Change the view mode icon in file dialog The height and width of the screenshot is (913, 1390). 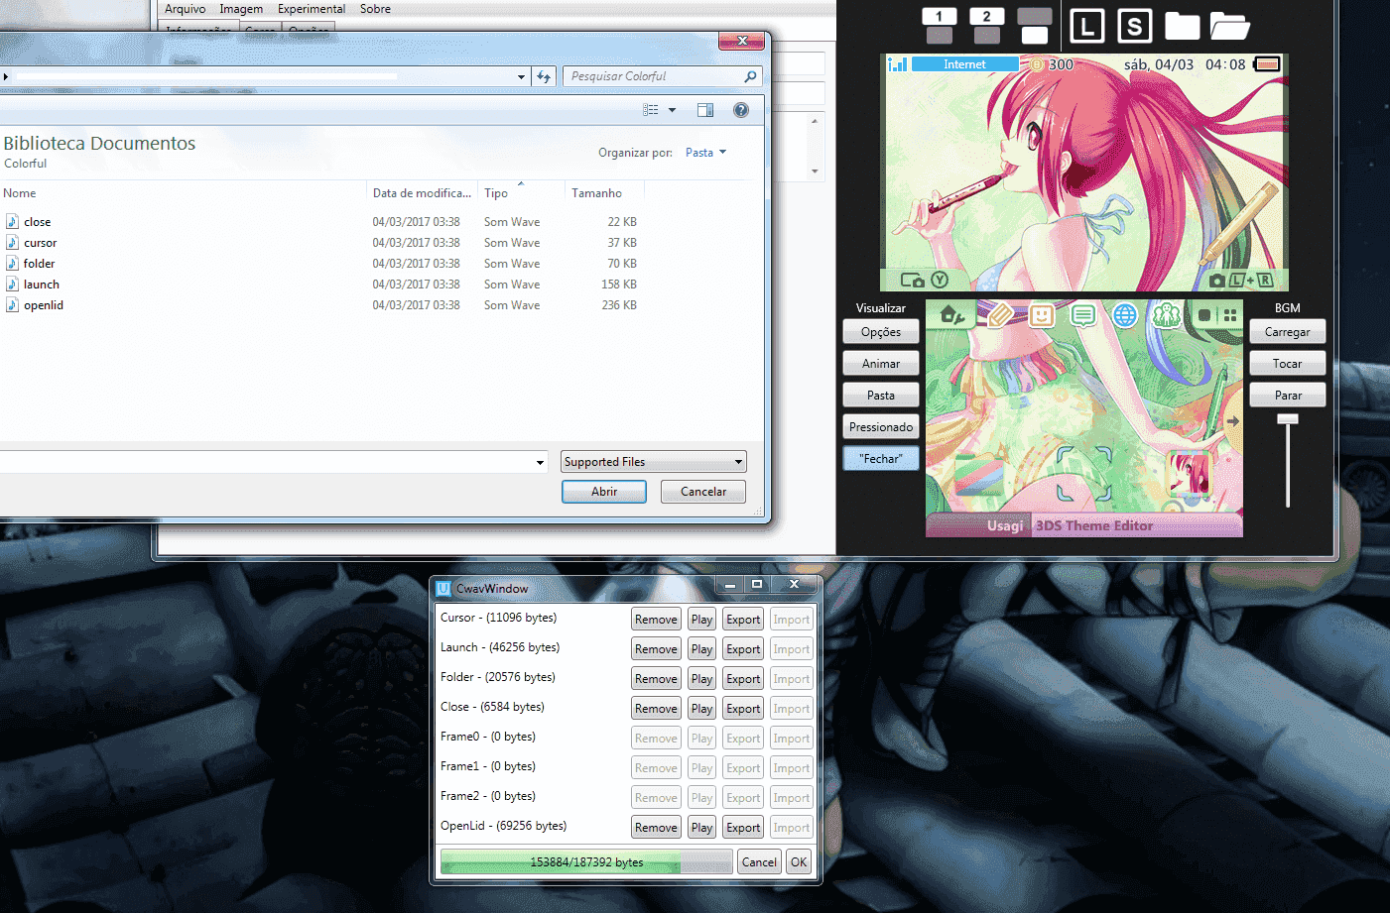[651, 110]
